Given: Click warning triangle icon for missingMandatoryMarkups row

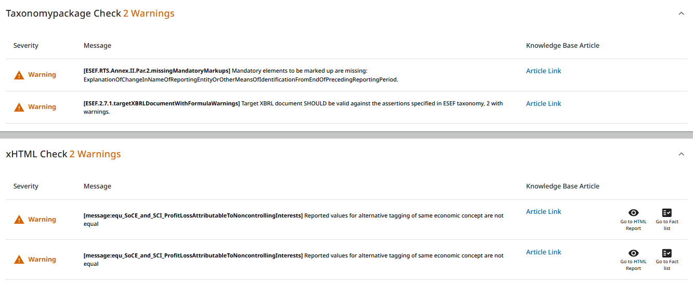Looking at the screenshot, I should (19, 75).
